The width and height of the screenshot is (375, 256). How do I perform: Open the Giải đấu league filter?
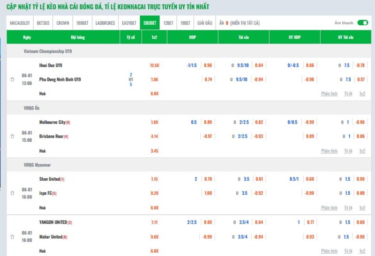[204, 23]
